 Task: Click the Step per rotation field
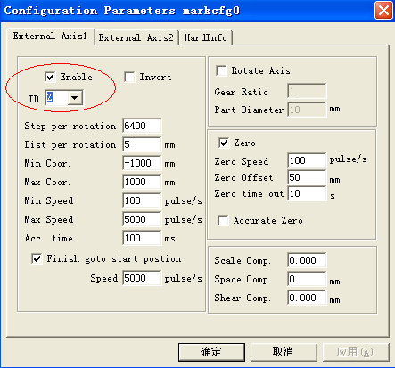[142, 126]
